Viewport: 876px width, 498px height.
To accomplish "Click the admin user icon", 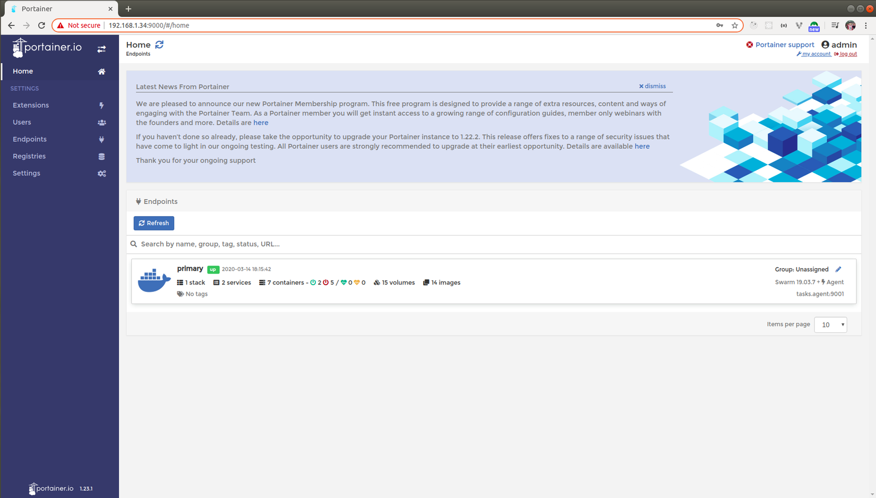I will click(825, 45).
